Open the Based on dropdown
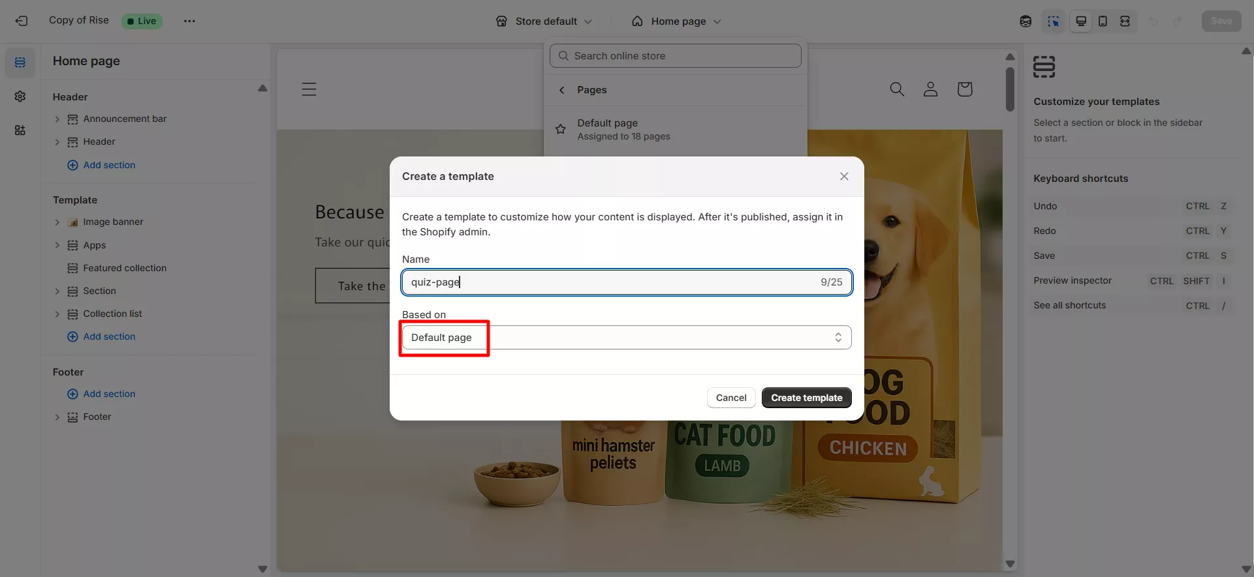 click(626, 337)
